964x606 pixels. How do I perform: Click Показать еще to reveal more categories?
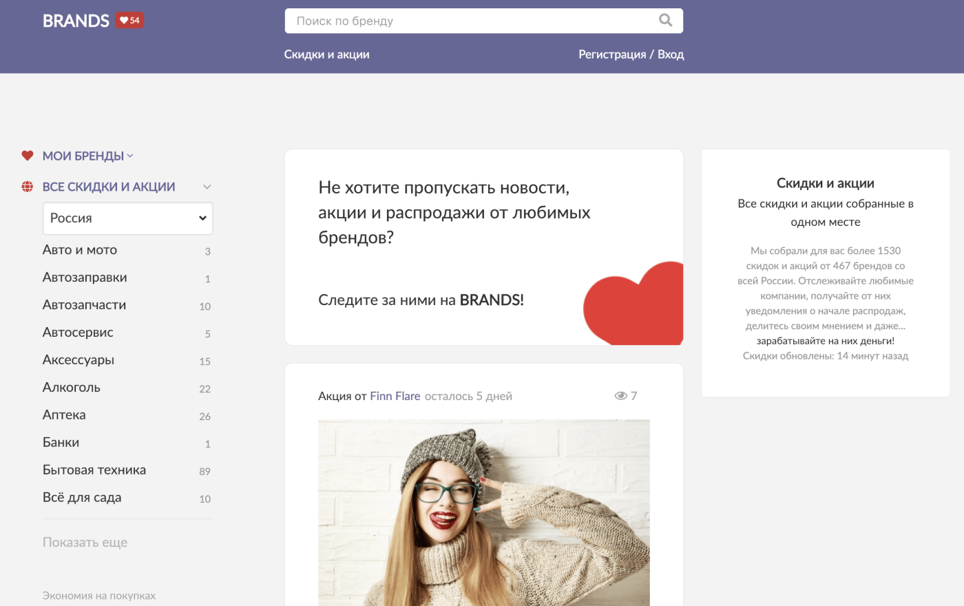point(85,542)
